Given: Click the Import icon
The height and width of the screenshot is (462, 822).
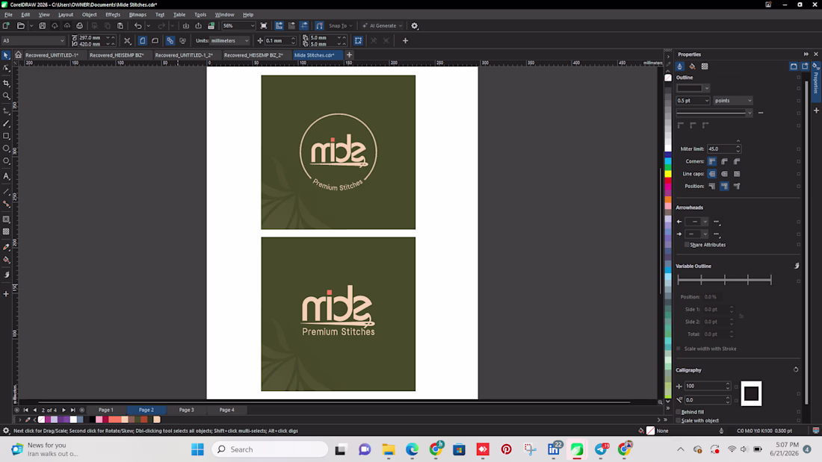Looking at the screenshot, I should click(185, 25).
